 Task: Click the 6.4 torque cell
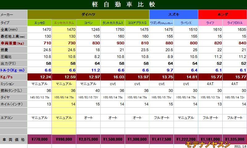(x=186, y=70)
